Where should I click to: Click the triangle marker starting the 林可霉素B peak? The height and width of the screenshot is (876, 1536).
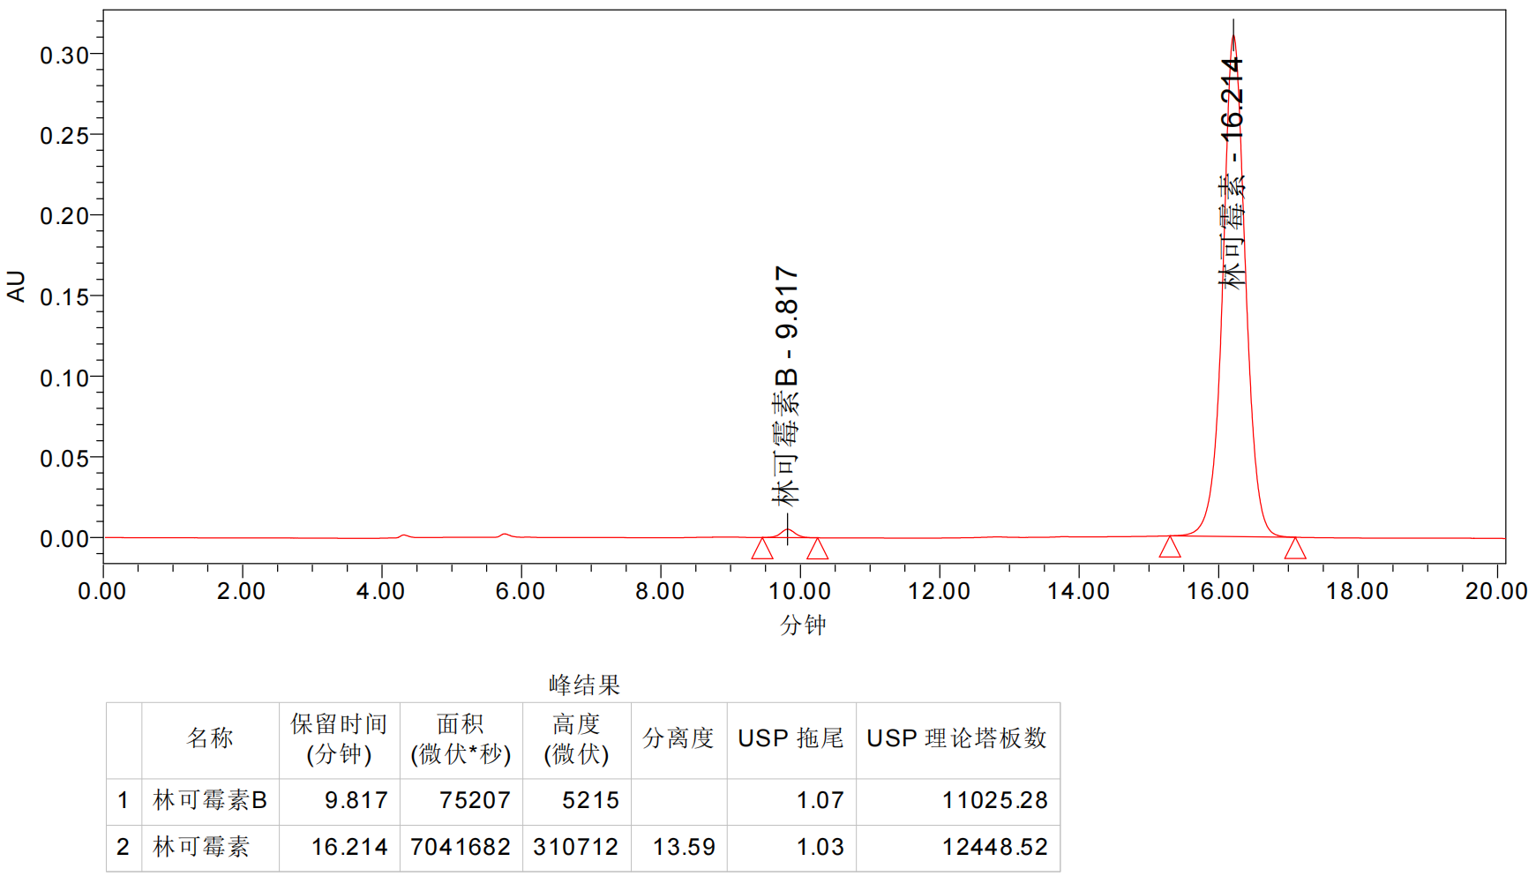click(762, 549)
